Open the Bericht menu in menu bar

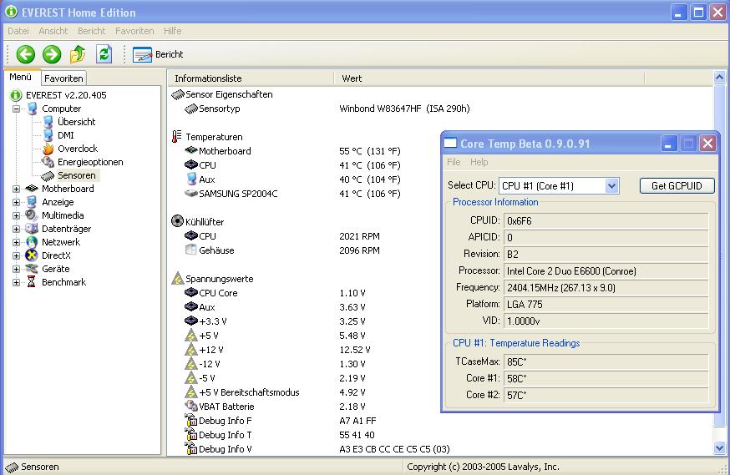91,31
